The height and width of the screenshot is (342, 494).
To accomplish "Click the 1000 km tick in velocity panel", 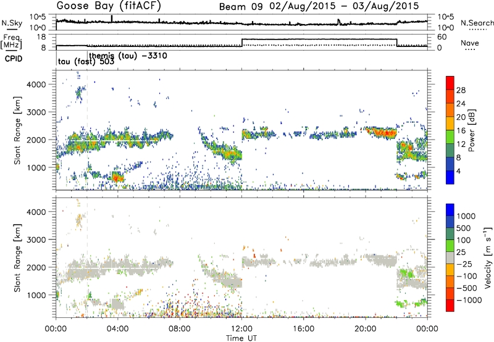I will point(36,295).
